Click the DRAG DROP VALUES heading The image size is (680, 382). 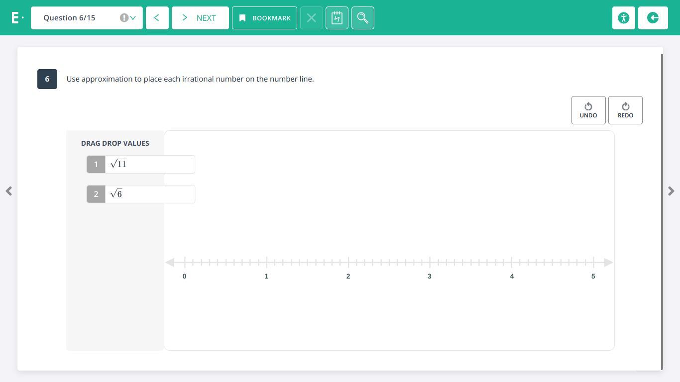click(x=115, y=143)
